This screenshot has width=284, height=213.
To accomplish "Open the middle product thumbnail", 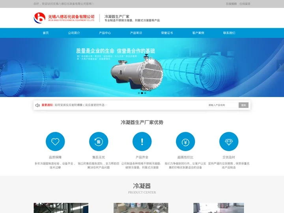I will click(141, 208).
